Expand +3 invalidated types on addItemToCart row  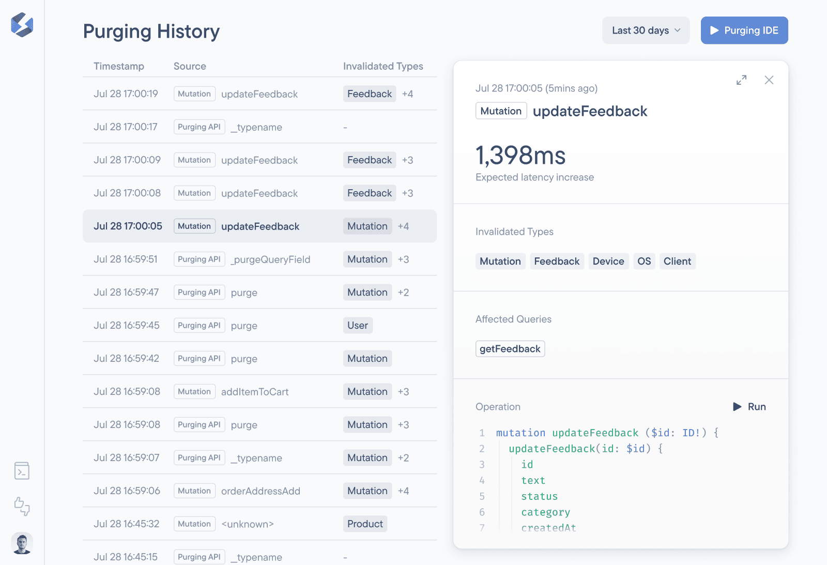[x=403, y=392]
